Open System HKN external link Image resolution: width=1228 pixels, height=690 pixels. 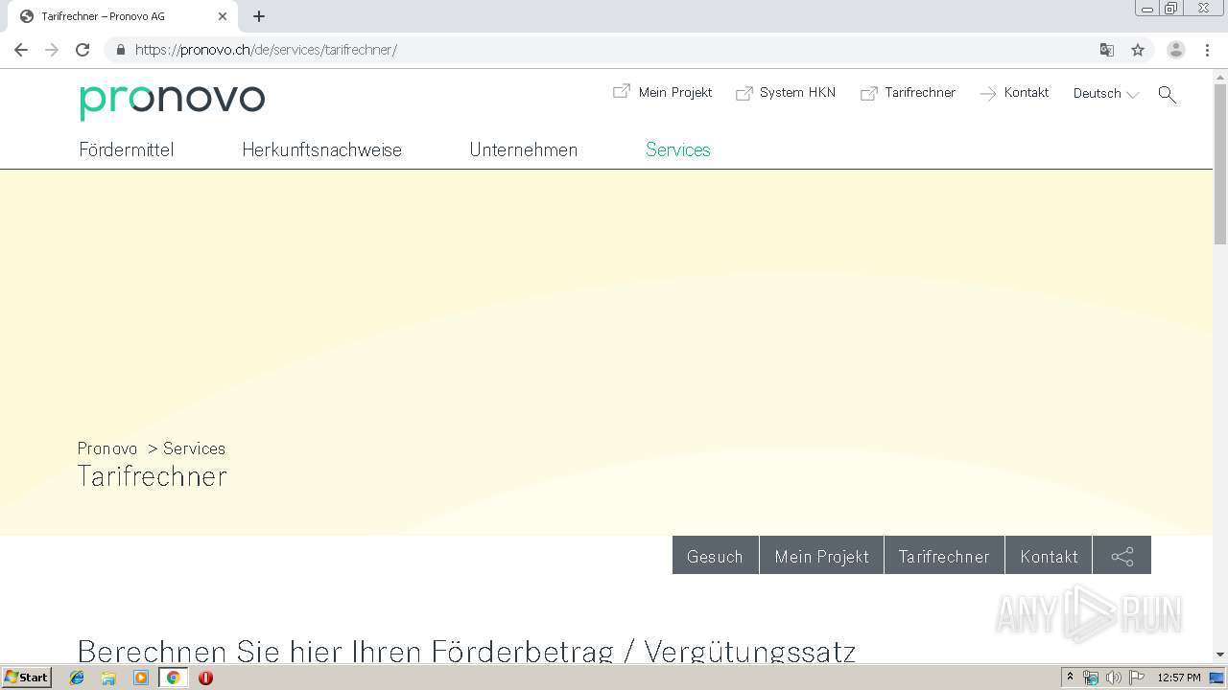(786, 93)
